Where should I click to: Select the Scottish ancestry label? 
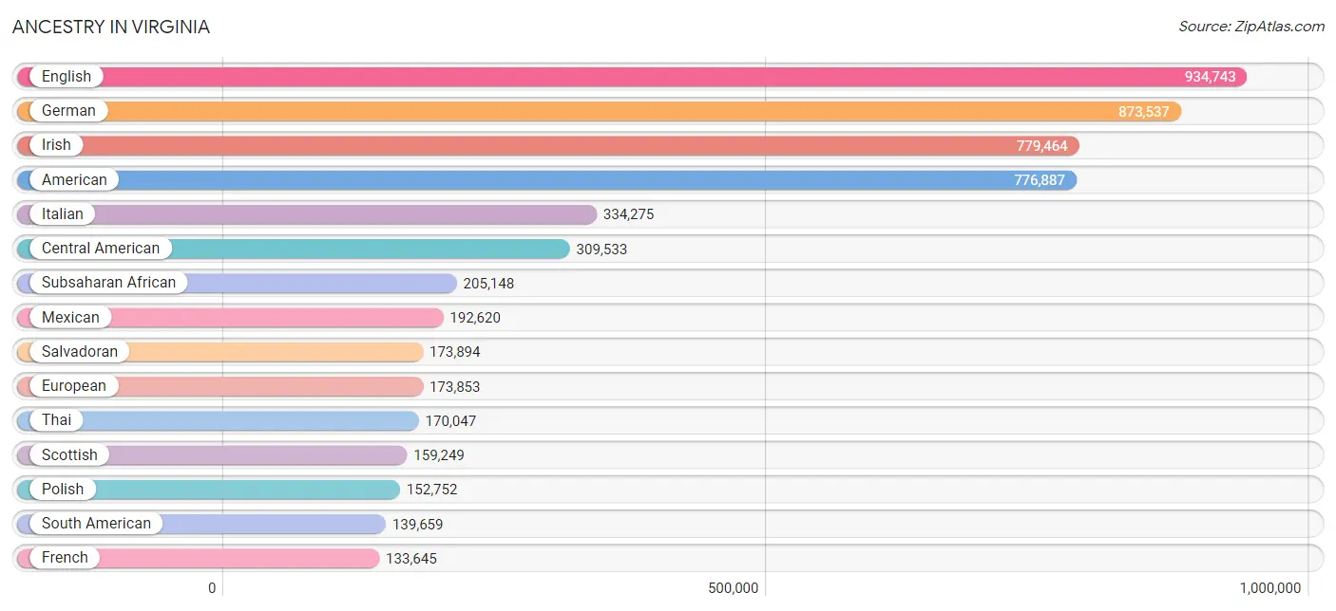pos(69,454)
